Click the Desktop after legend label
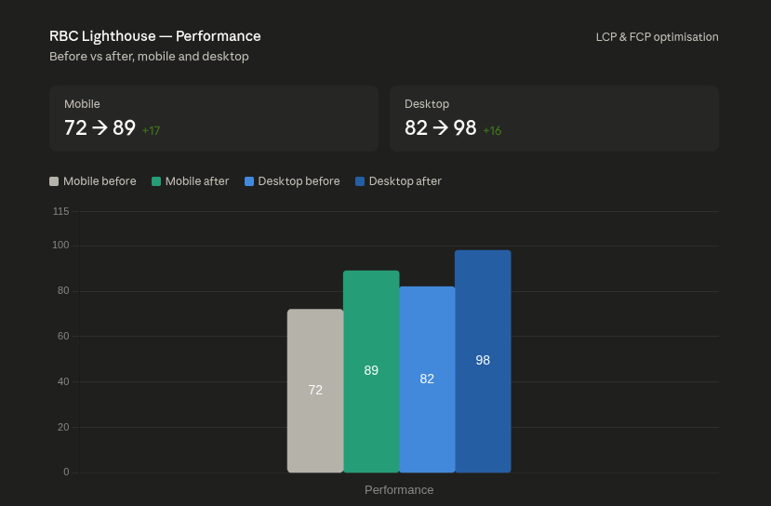This screenshot has height=506, width=771. coord(405,181)
